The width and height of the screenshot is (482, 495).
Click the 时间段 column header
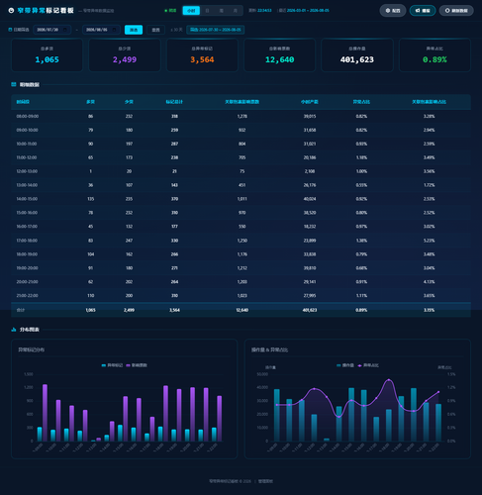23,102
